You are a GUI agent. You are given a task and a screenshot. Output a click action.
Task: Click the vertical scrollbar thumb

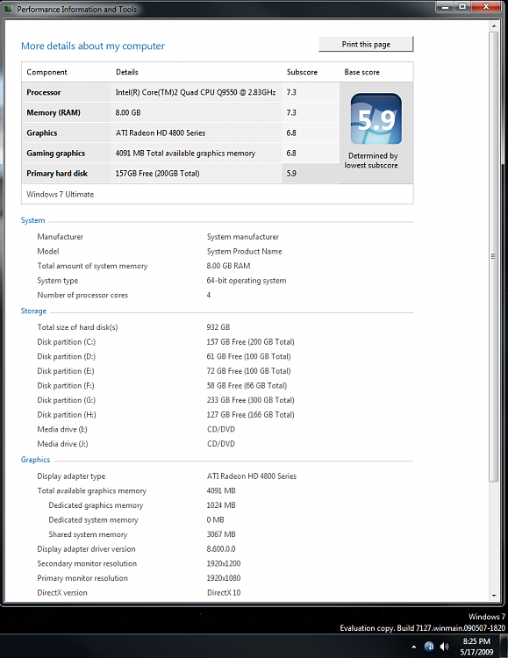[494, 256]
